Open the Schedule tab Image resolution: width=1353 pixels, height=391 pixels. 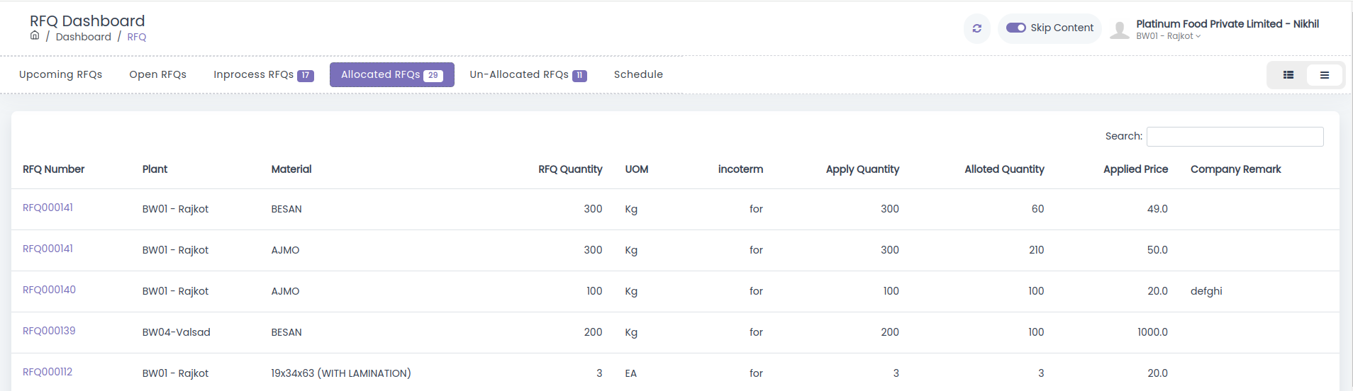pos(638,74)
